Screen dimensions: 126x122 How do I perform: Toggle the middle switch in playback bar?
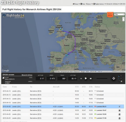[x=120, y=79]
